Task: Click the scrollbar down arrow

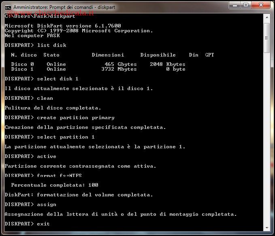Action: [x=267, y=228]
